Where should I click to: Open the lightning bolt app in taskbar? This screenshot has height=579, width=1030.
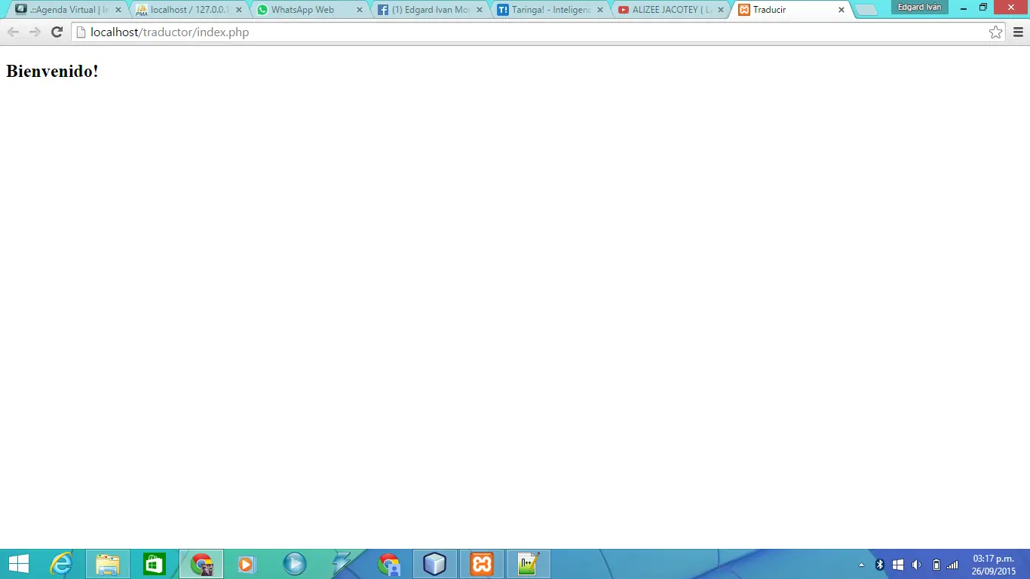click(342, 564)
